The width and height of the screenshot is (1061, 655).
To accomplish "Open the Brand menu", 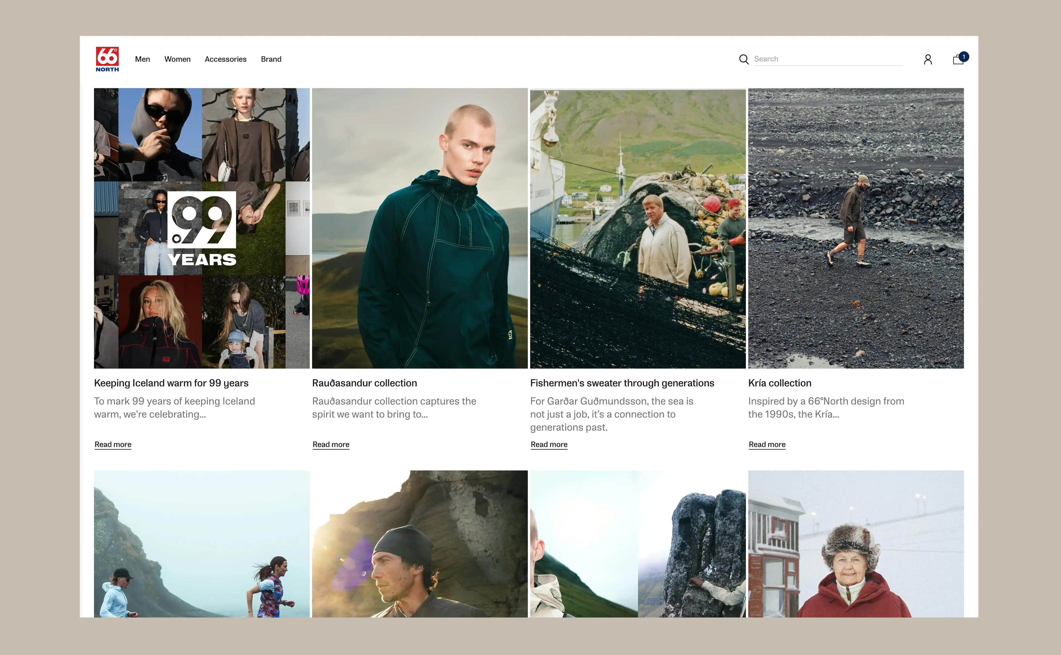I will click(271, 59).
